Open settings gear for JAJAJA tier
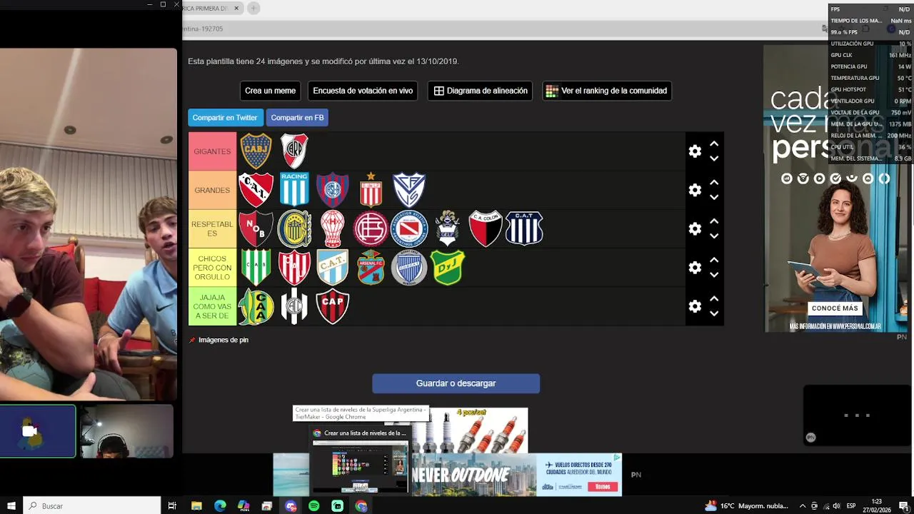This screenshot has width=914, height=514. (x=695, y=306)
